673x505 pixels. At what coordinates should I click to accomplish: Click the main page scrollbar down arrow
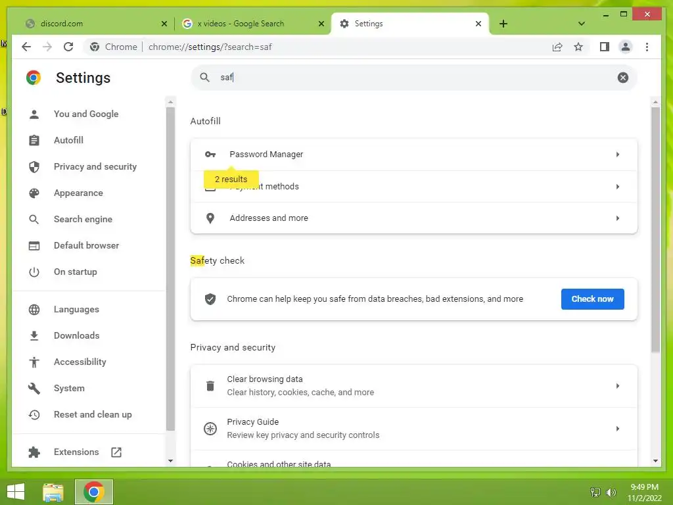[x=655, y=461]
